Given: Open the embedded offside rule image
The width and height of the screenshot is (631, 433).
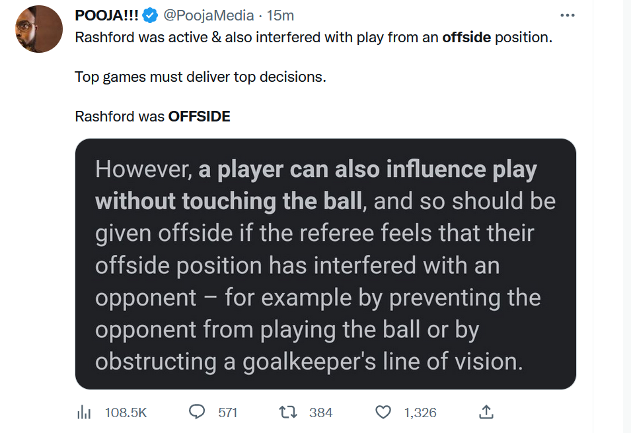Looking at the screenshot, I should click(325, 263).
